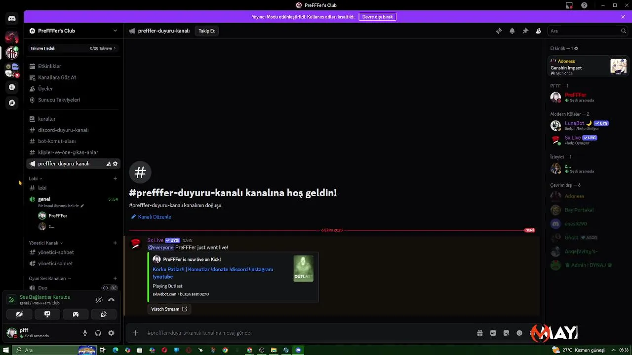Disconnect from voice call hang-up icon
Image resolution: width=632 pixels, height=355 pixels.
click(111, 300)
